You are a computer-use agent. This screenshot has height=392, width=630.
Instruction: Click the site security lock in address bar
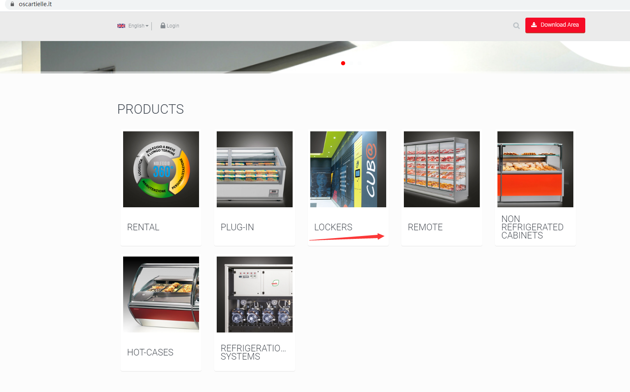(12, 4)
